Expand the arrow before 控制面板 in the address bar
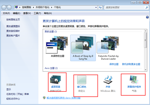The width and height of the screenshot is (150, 105). pos(20,7)
